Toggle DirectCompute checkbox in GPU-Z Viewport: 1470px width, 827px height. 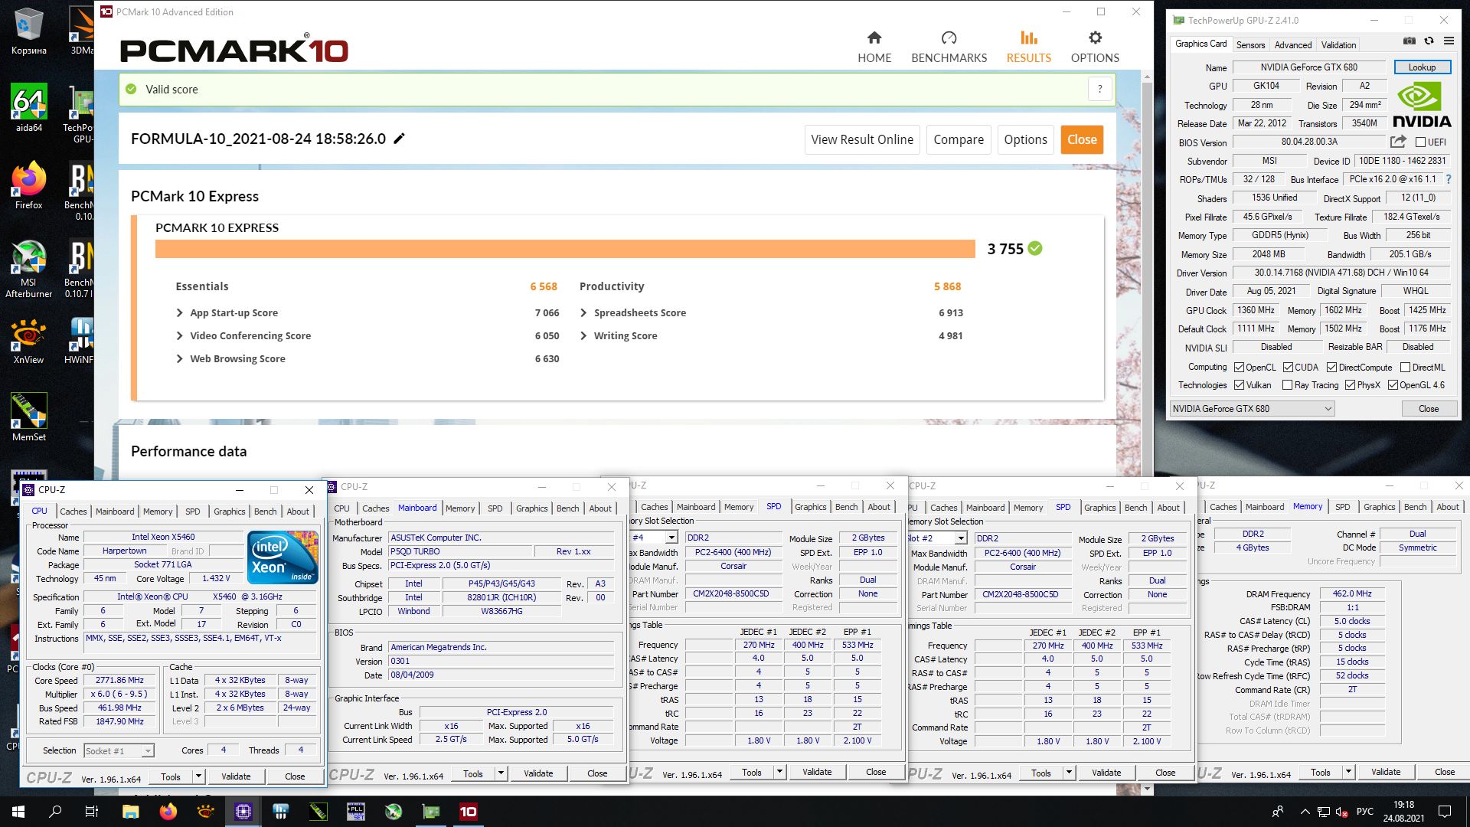pos(1331,368)
